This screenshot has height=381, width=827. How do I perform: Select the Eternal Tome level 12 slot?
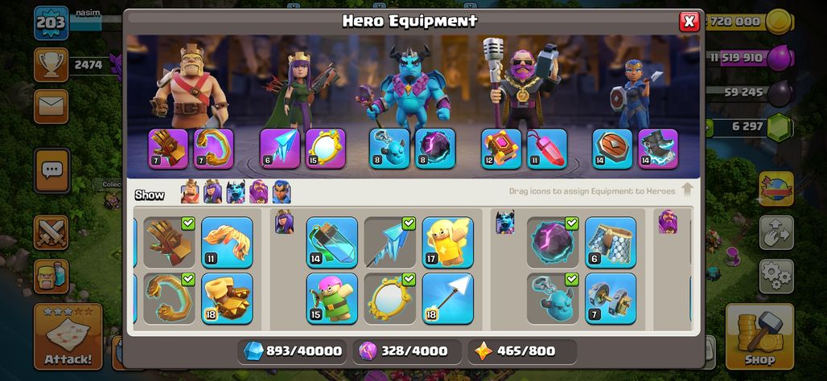pos(501,149)
